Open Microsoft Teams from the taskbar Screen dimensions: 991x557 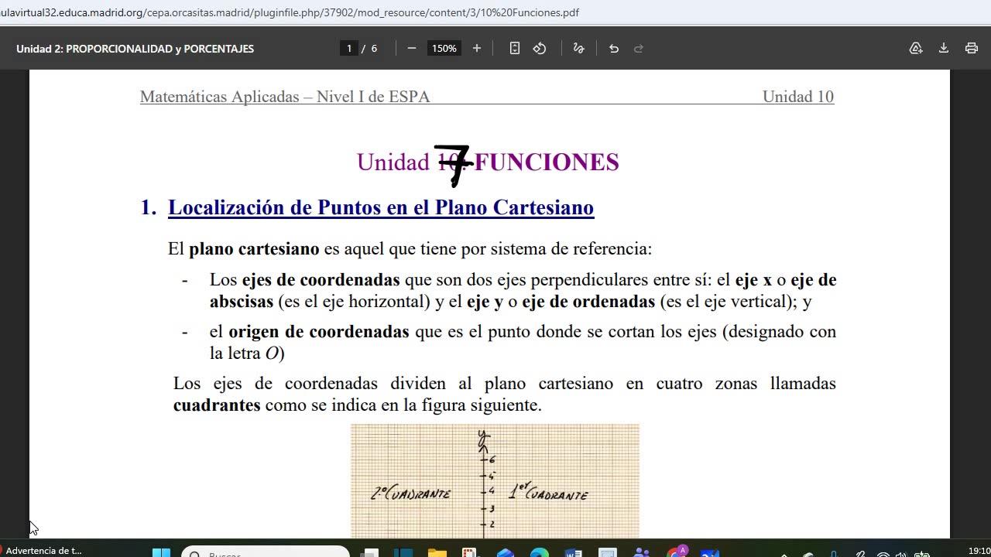coord(641,552)
